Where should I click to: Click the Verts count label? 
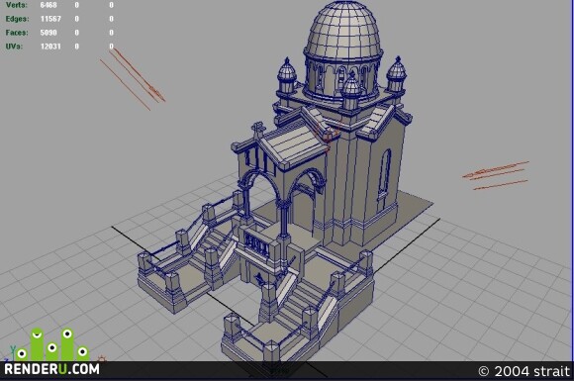[x=17, y=5]
